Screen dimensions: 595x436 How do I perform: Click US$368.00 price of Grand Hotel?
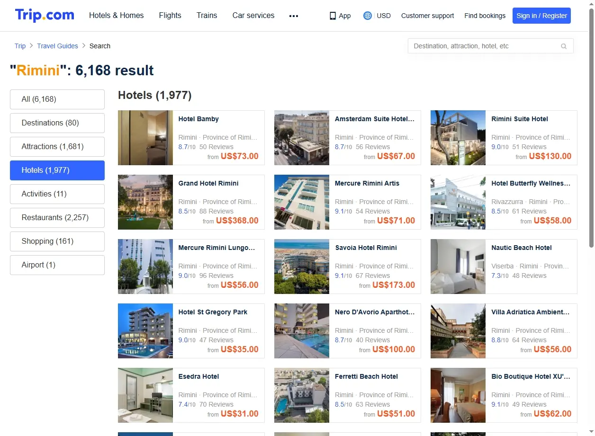[x=237, y=221]
